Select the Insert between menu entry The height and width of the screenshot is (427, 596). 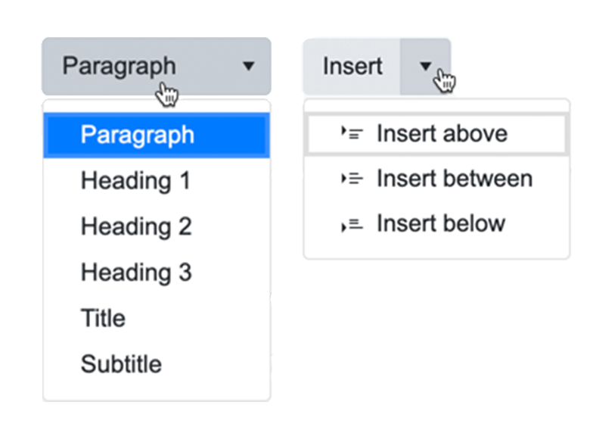[x=454, y=179]
